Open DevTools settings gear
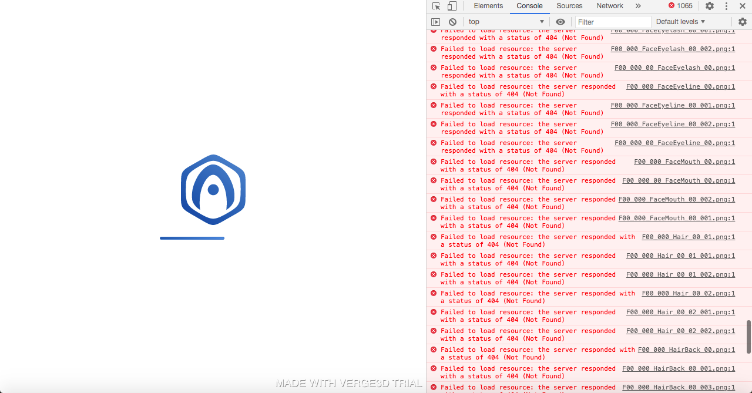Image resolution: width=752 pixels, height=393 pixels. pyautogui.click(x=710, y=6)
